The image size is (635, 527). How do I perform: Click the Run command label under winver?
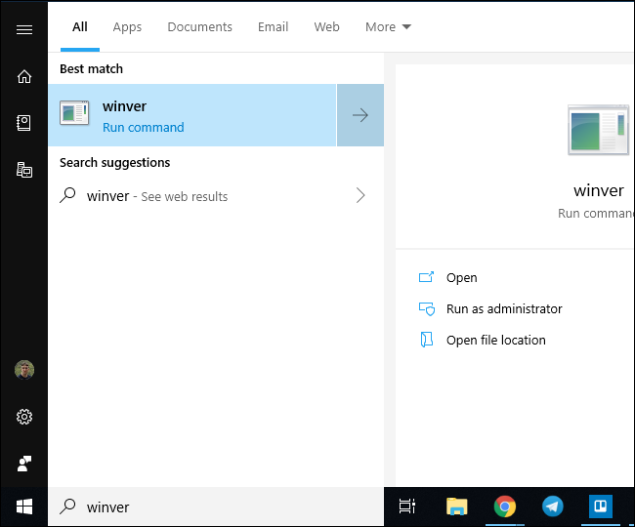(x=144, y=128)
